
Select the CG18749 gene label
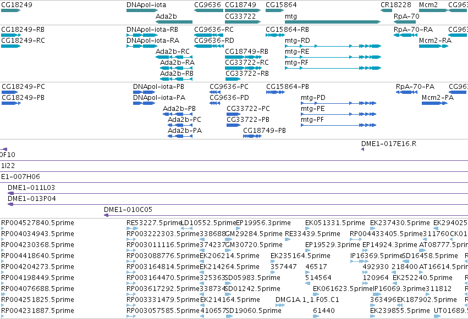240,5
